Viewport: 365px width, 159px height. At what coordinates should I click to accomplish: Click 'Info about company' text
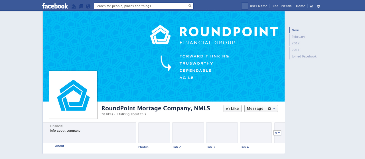pos(65,131)
